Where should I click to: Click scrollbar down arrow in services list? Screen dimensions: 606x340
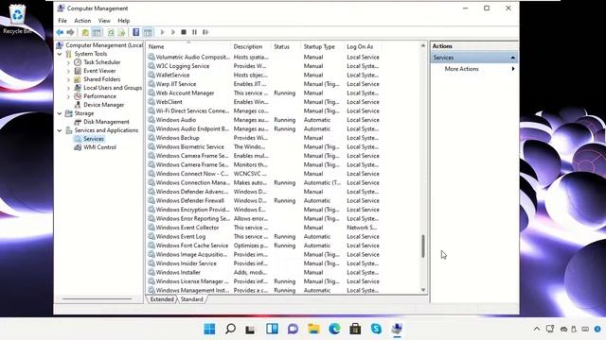click(x=423, y=290)
